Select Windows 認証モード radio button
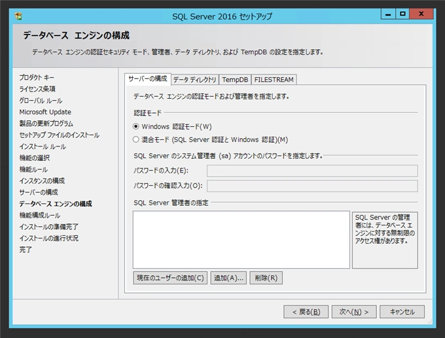 click(x=136, y=126)
